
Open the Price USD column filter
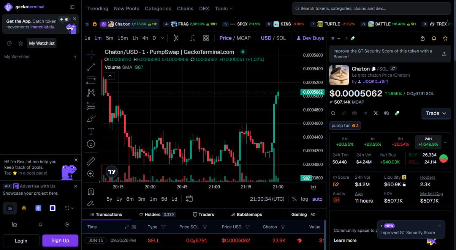point(248,227)
